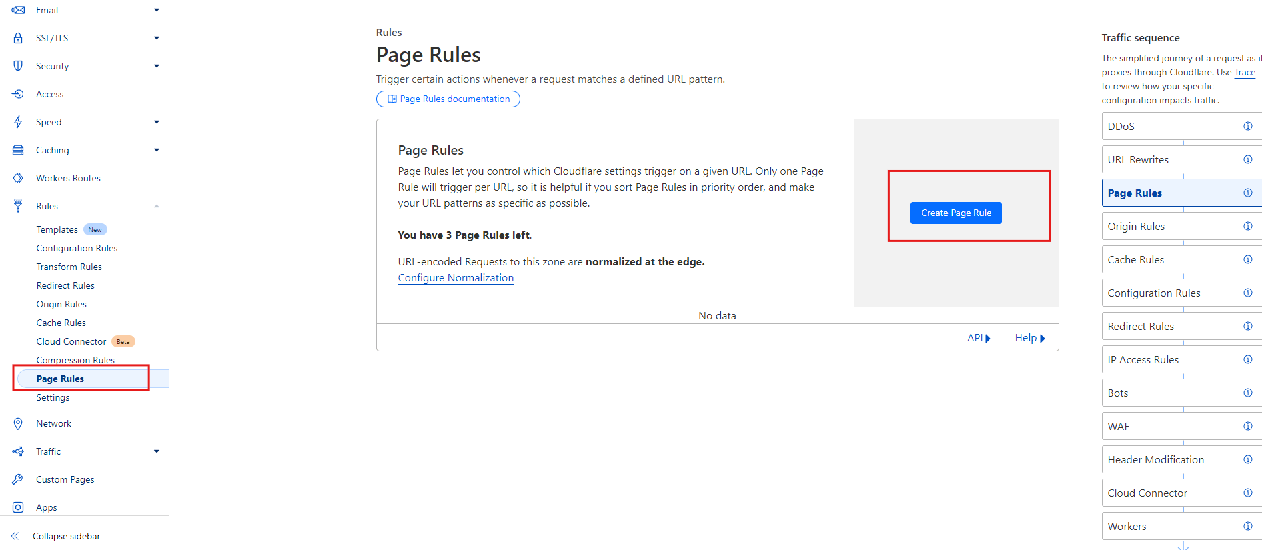The width and height of the screenshot is (1262, 550).
Task: Open info icon next to DDoS
Action: click(1247, 126)
